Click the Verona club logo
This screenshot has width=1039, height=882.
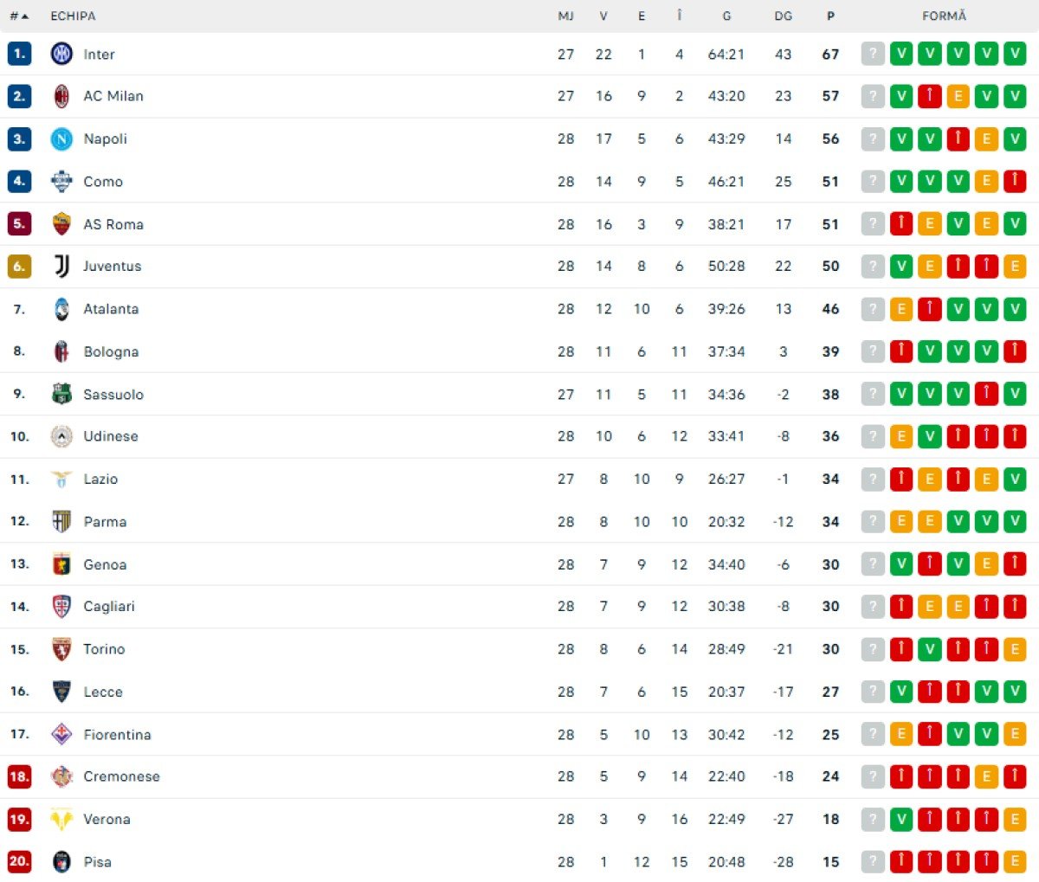[x=61, y=819]
